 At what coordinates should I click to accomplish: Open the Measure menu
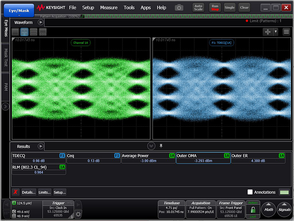pos(109,8)
